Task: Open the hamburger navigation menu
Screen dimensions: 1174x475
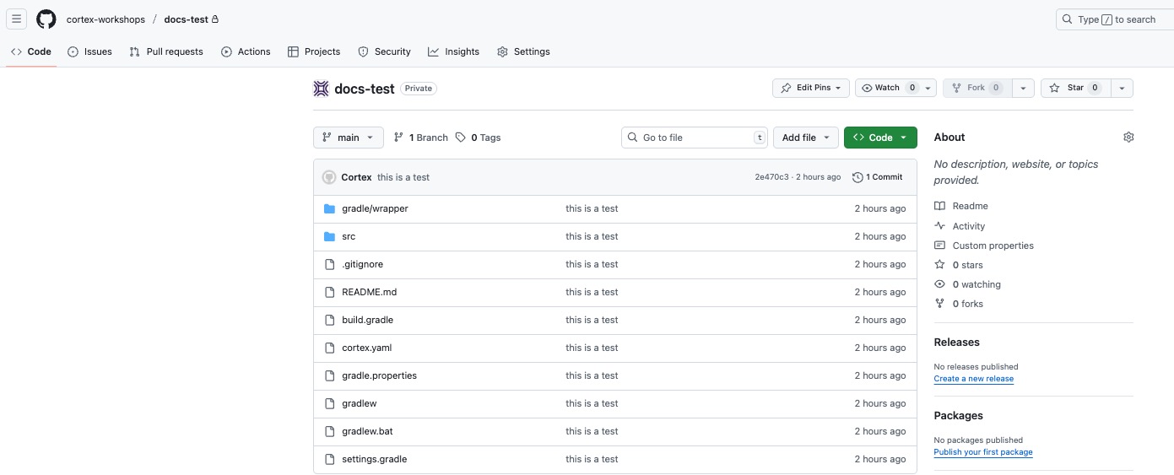Action: coord(17,19)
